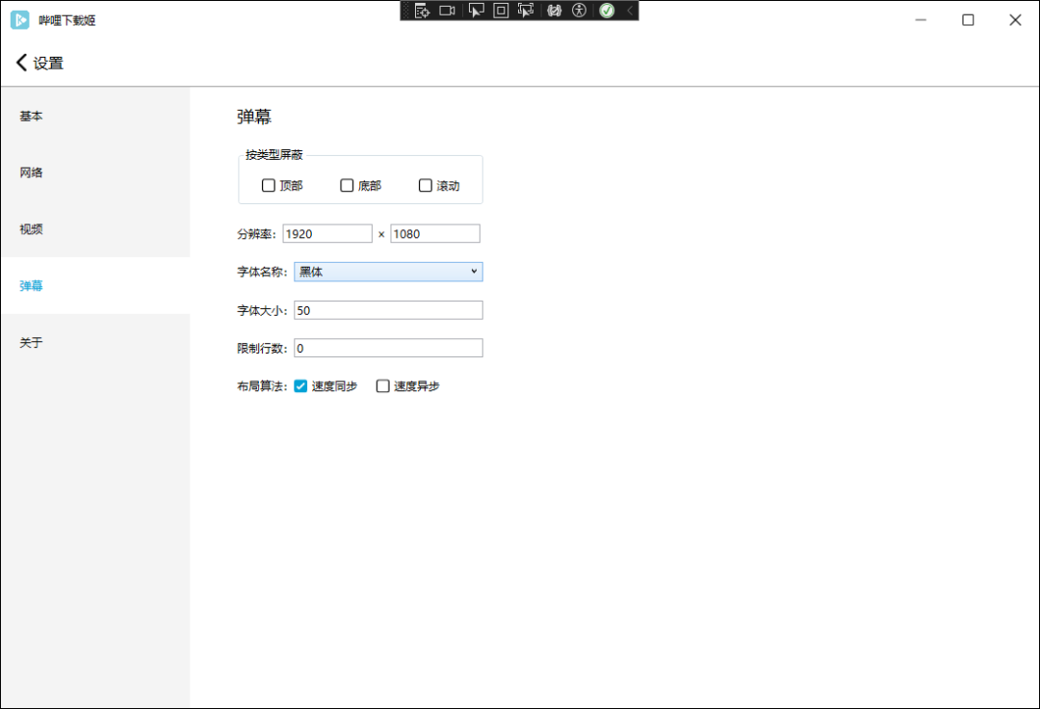Focus the resolution height field 1080
Image resolution: width=1040 pixels, height=709 pixels.
click(x=435, y=233)
